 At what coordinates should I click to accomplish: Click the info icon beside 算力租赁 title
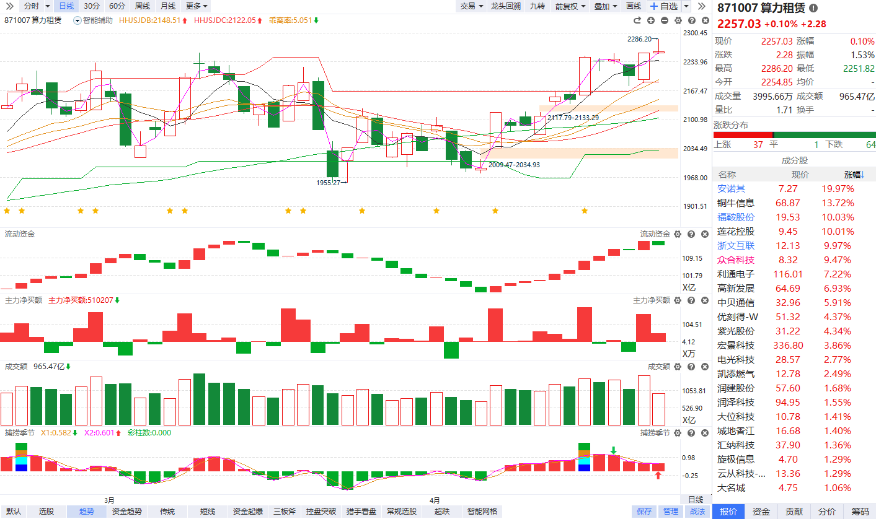click(x=813, y=8)
